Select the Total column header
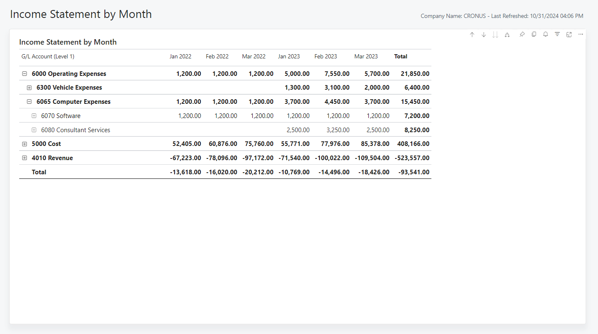 coord(400,56)
